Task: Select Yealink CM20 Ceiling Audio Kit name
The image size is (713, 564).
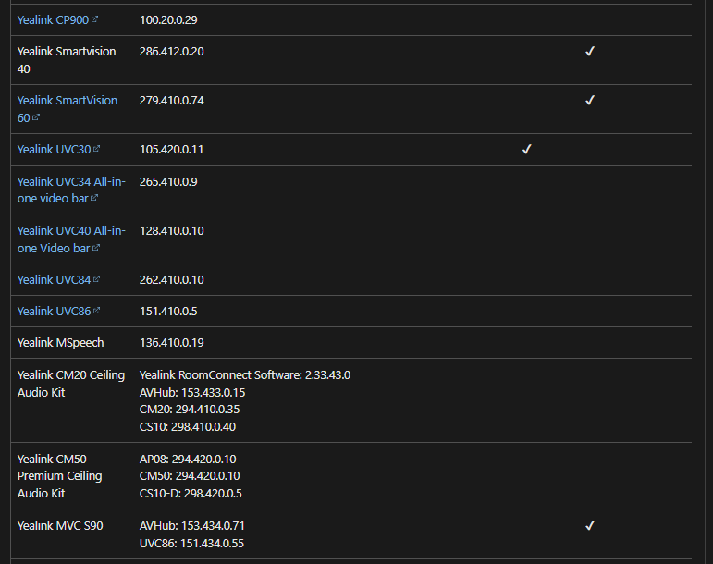Action: [71, 384]
